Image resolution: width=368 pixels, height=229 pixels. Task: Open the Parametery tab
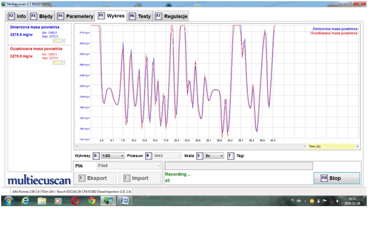[75, 16]
